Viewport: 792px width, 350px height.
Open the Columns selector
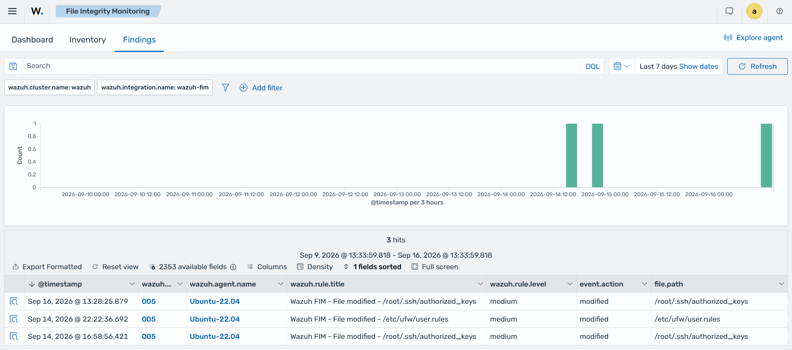tap(267, 267)
